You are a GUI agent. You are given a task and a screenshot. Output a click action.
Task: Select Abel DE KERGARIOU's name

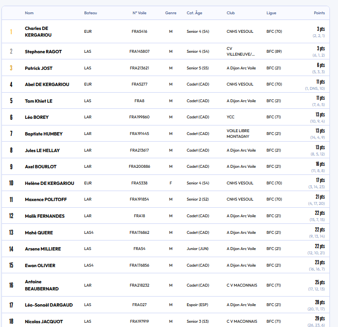[x=47, y=84]
